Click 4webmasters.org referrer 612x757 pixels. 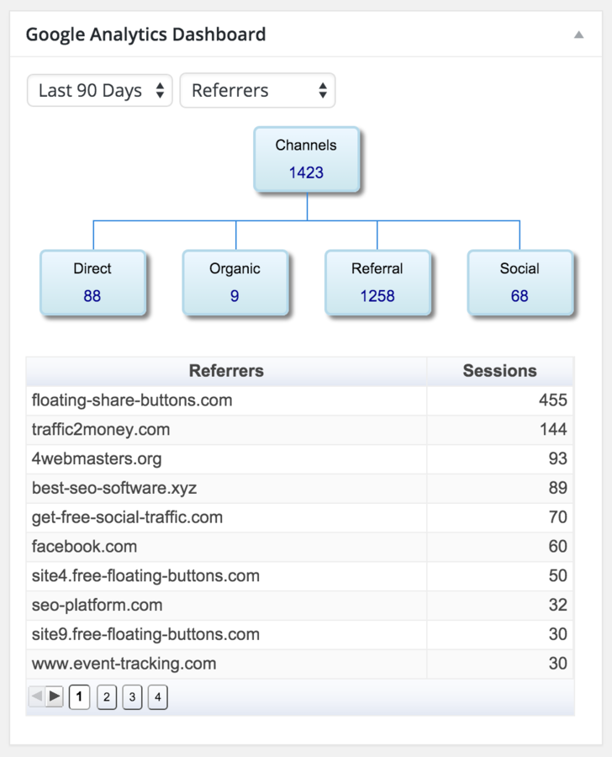pos(97,458)
